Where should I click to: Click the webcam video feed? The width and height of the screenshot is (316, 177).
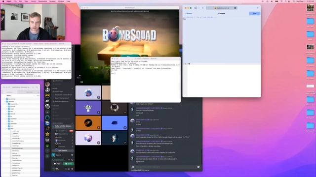33,22
